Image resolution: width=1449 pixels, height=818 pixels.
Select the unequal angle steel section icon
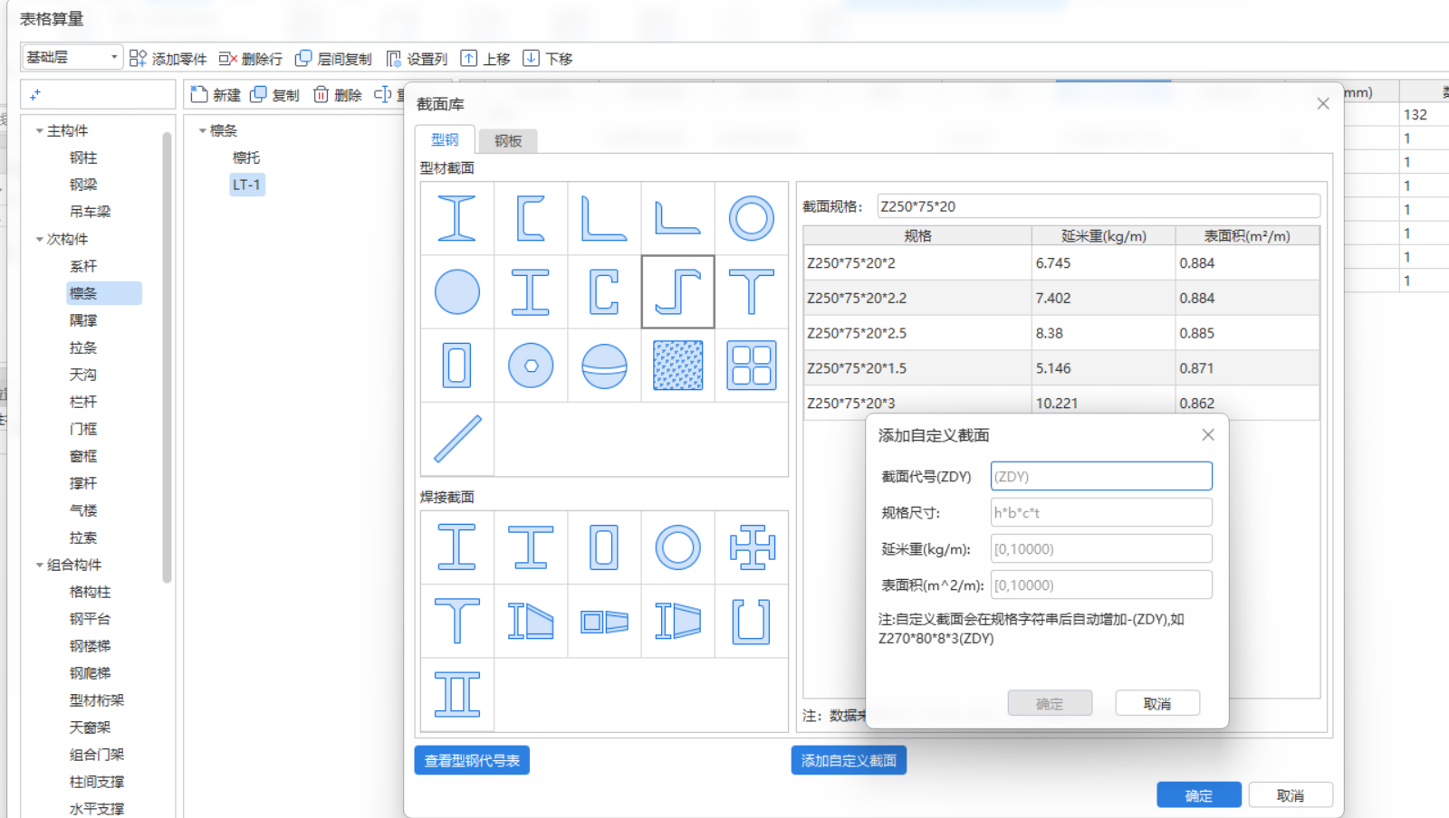pos(677,218)
